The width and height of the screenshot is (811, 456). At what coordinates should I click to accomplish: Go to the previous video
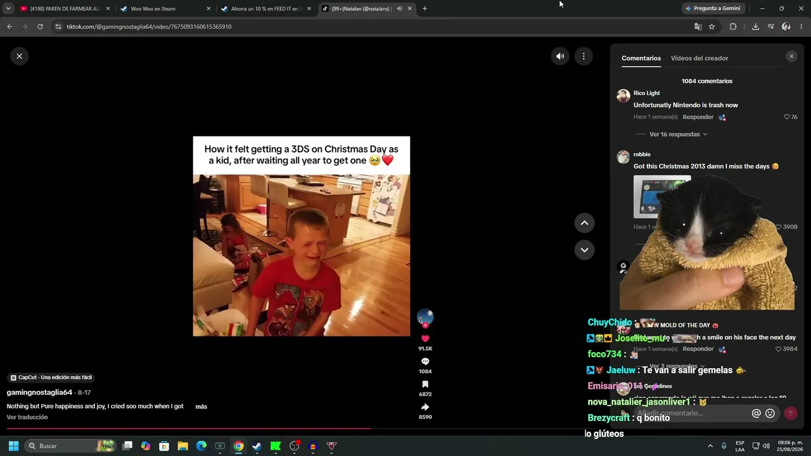point(584,223)
